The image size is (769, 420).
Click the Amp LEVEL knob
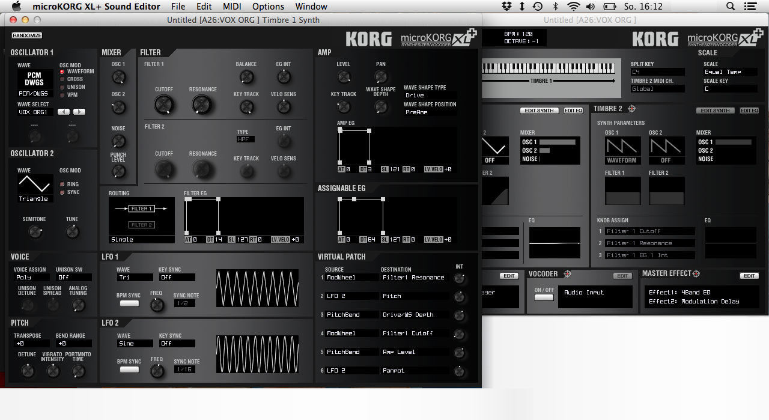344,76
